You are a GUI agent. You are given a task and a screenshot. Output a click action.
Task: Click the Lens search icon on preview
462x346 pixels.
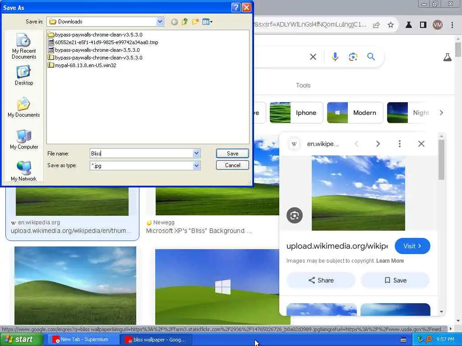pos(294,215)
